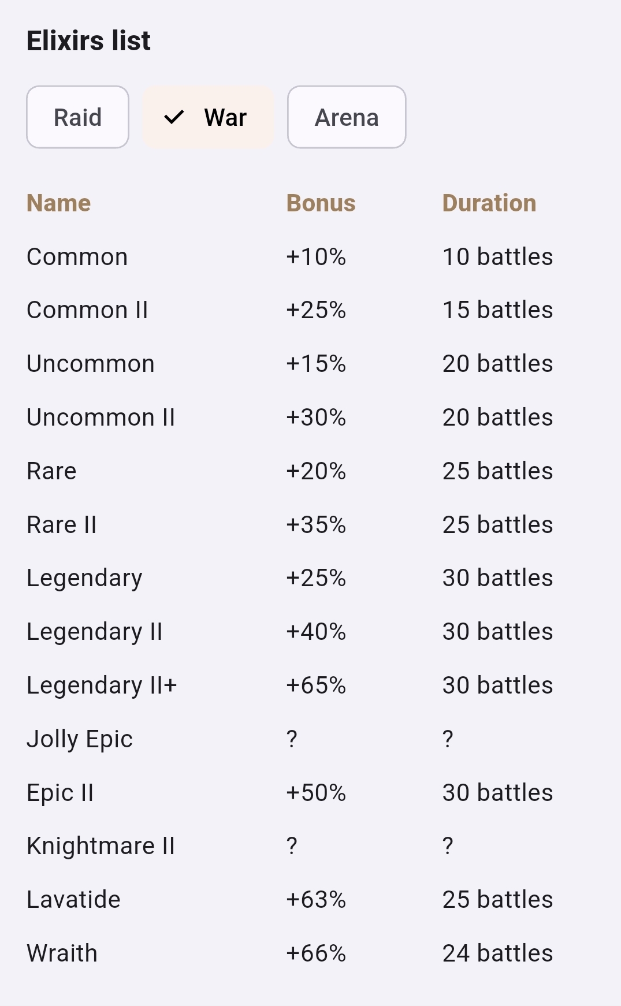Screen dimensions: 621x1006
Task: Select the Rare II elixir entry
Action: click(61, 525)
